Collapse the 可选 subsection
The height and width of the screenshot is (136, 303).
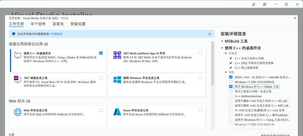(226, 72)
